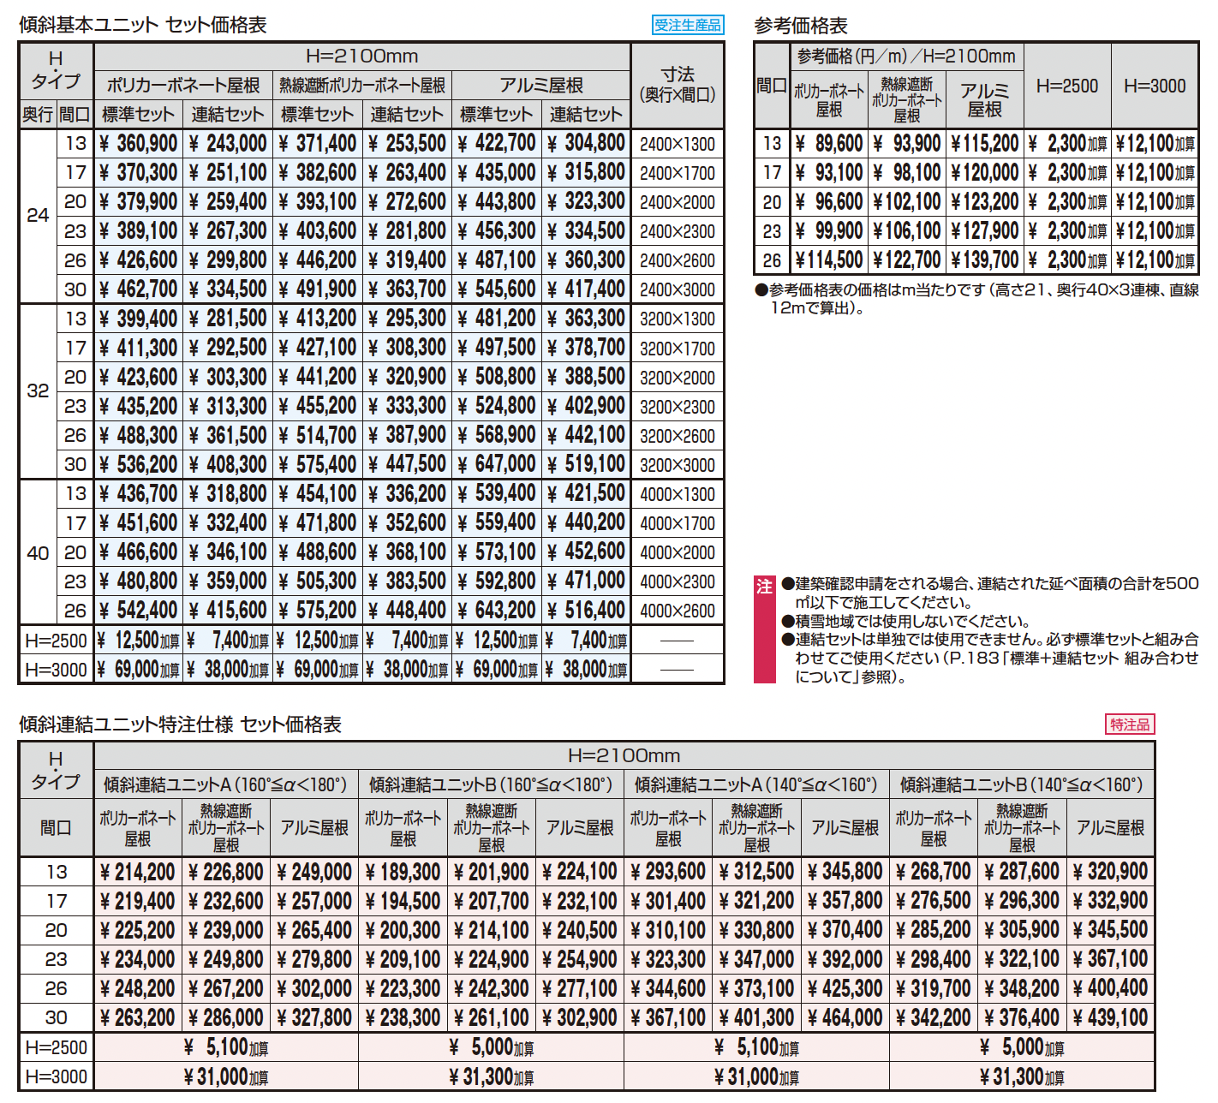Click the 傾斜連結ユニットA(140°≦α<160°) header
Image resolution: width=1218 pixels, height=1103 pixels.
756,785
